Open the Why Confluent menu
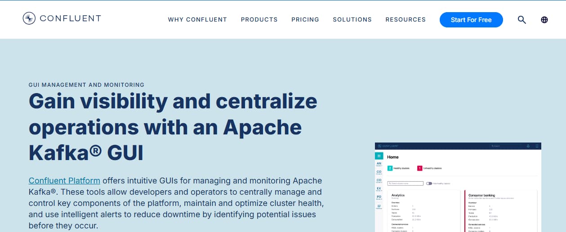This screenshot has height=232, width=566. (x=197, y=20)
